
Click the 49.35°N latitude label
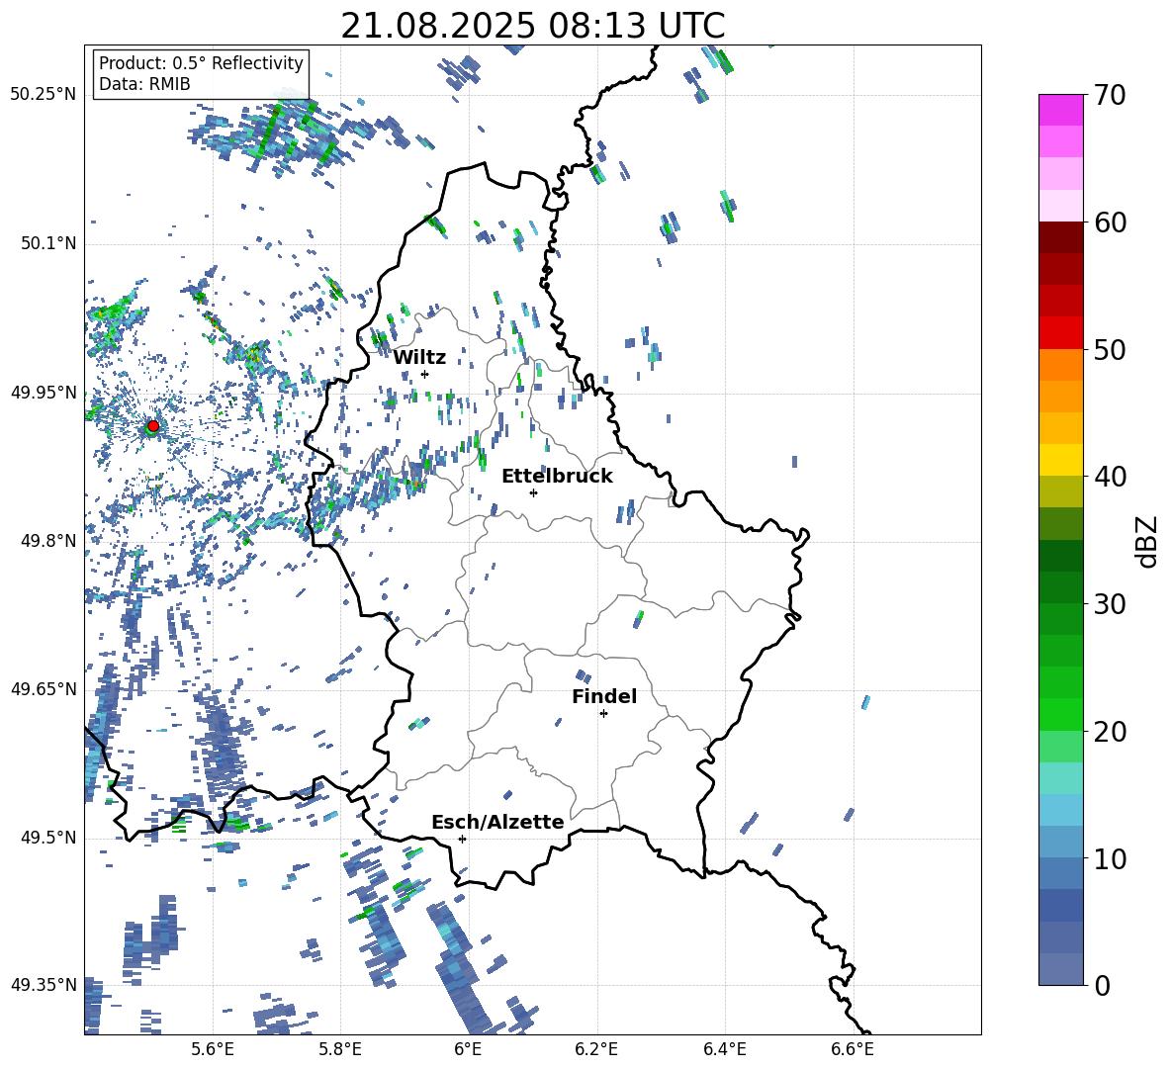pos(44,985)
